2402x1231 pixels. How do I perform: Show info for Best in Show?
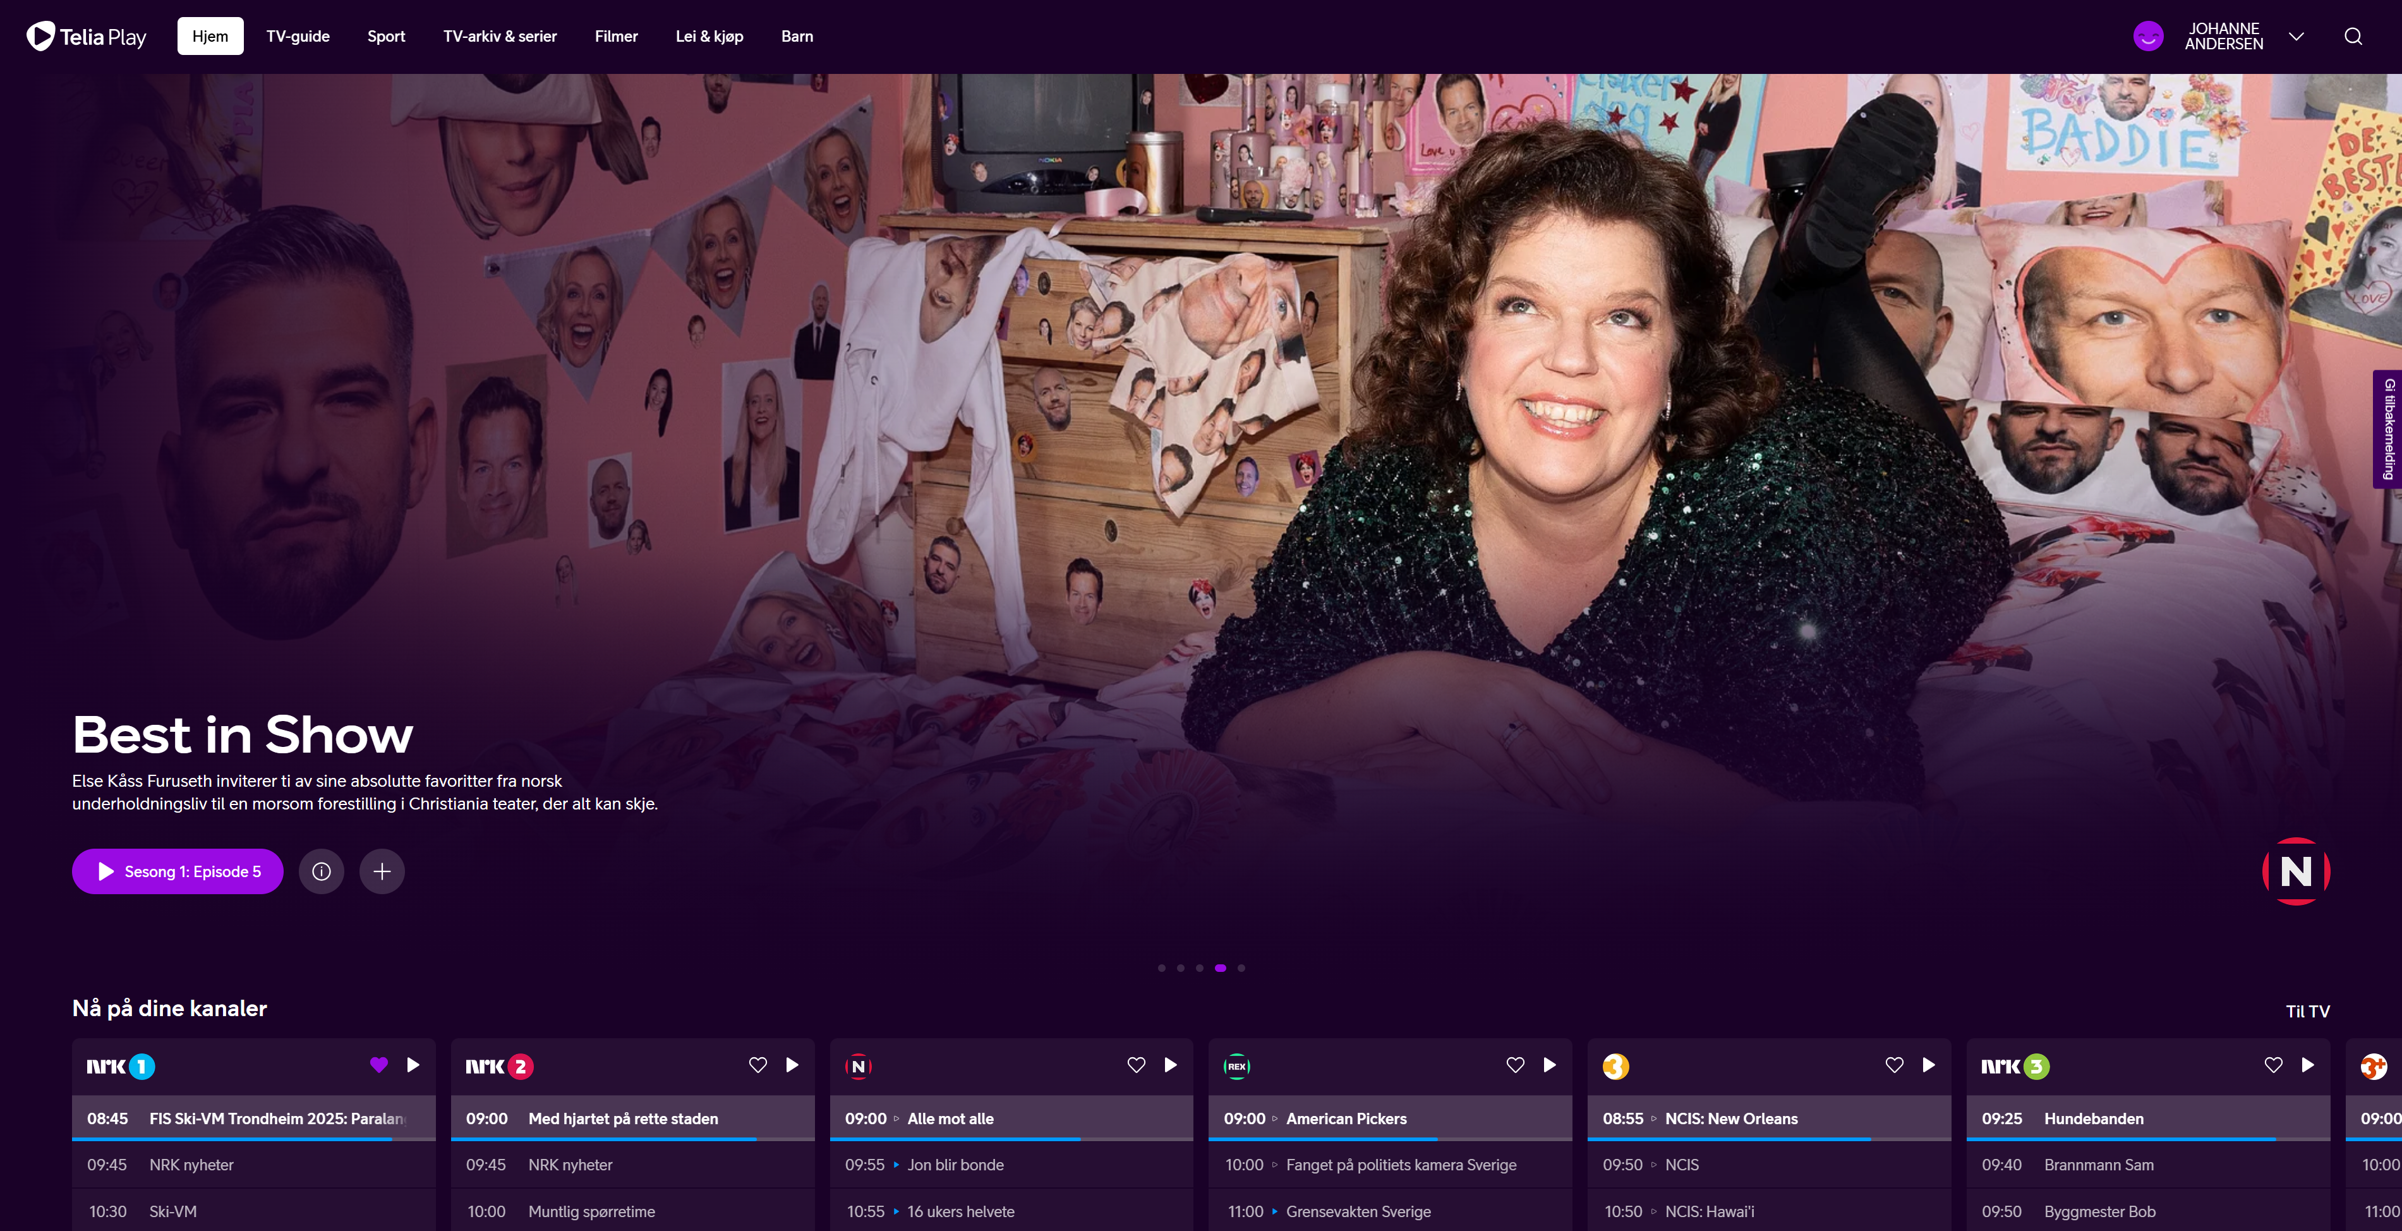pos(321,871)
